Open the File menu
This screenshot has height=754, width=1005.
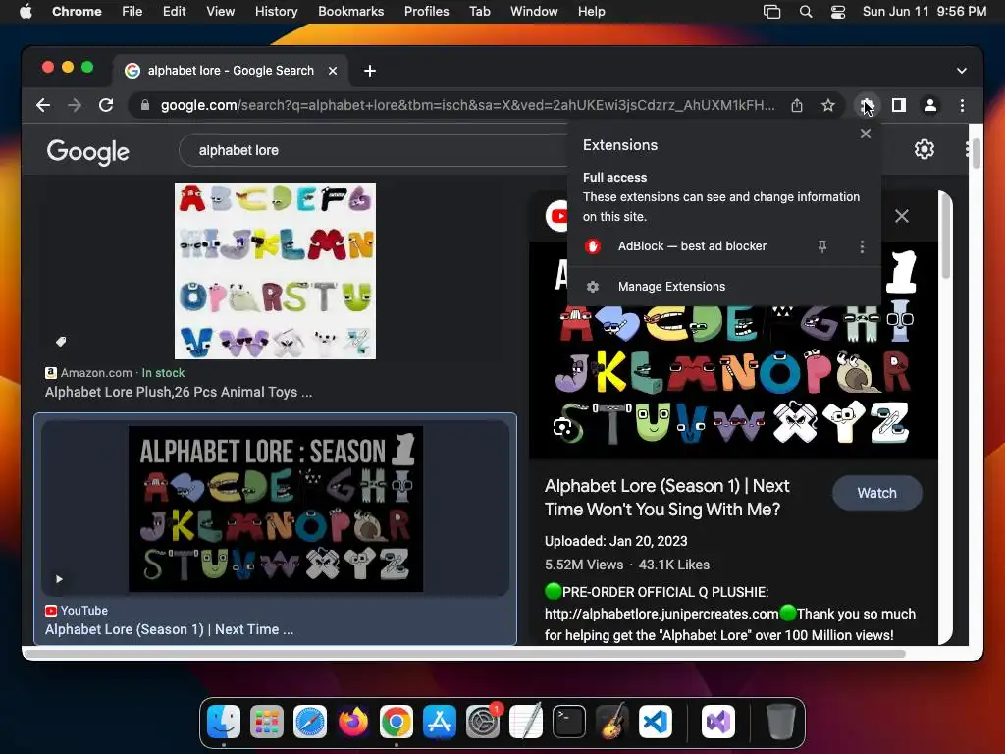pyautogui.click(x=132, y=11)
